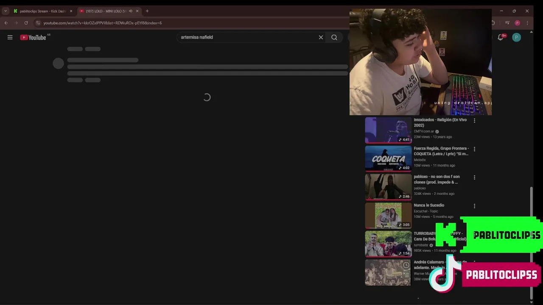Viewport: 543px width, 305px height.
Task: View site information icon in address bar
Action: 38,23
